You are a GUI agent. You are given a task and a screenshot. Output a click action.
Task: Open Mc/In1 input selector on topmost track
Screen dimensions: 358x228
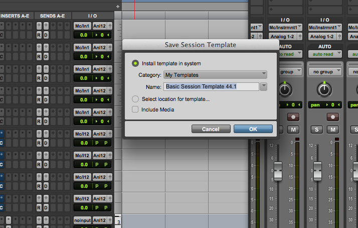coord(82,26)
